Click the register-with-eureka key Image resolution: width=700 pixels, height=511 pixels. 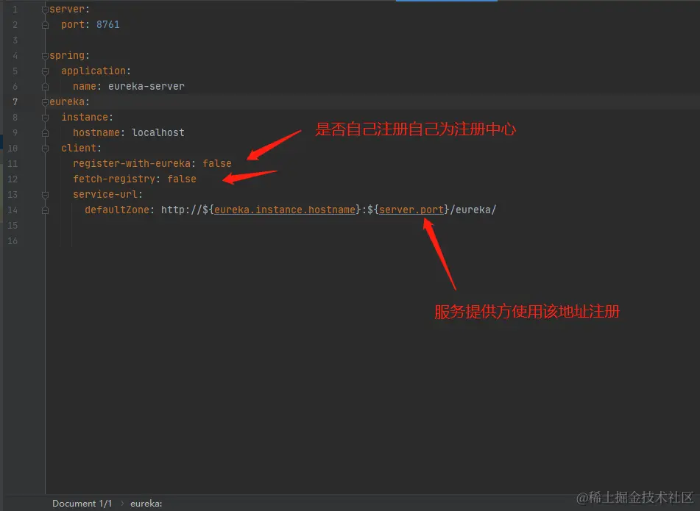pyautogui.click(x=132, y=164)
